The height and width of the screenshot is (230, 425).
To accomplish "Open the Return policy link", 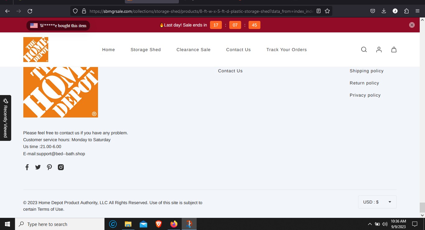I will pos(364,83).
